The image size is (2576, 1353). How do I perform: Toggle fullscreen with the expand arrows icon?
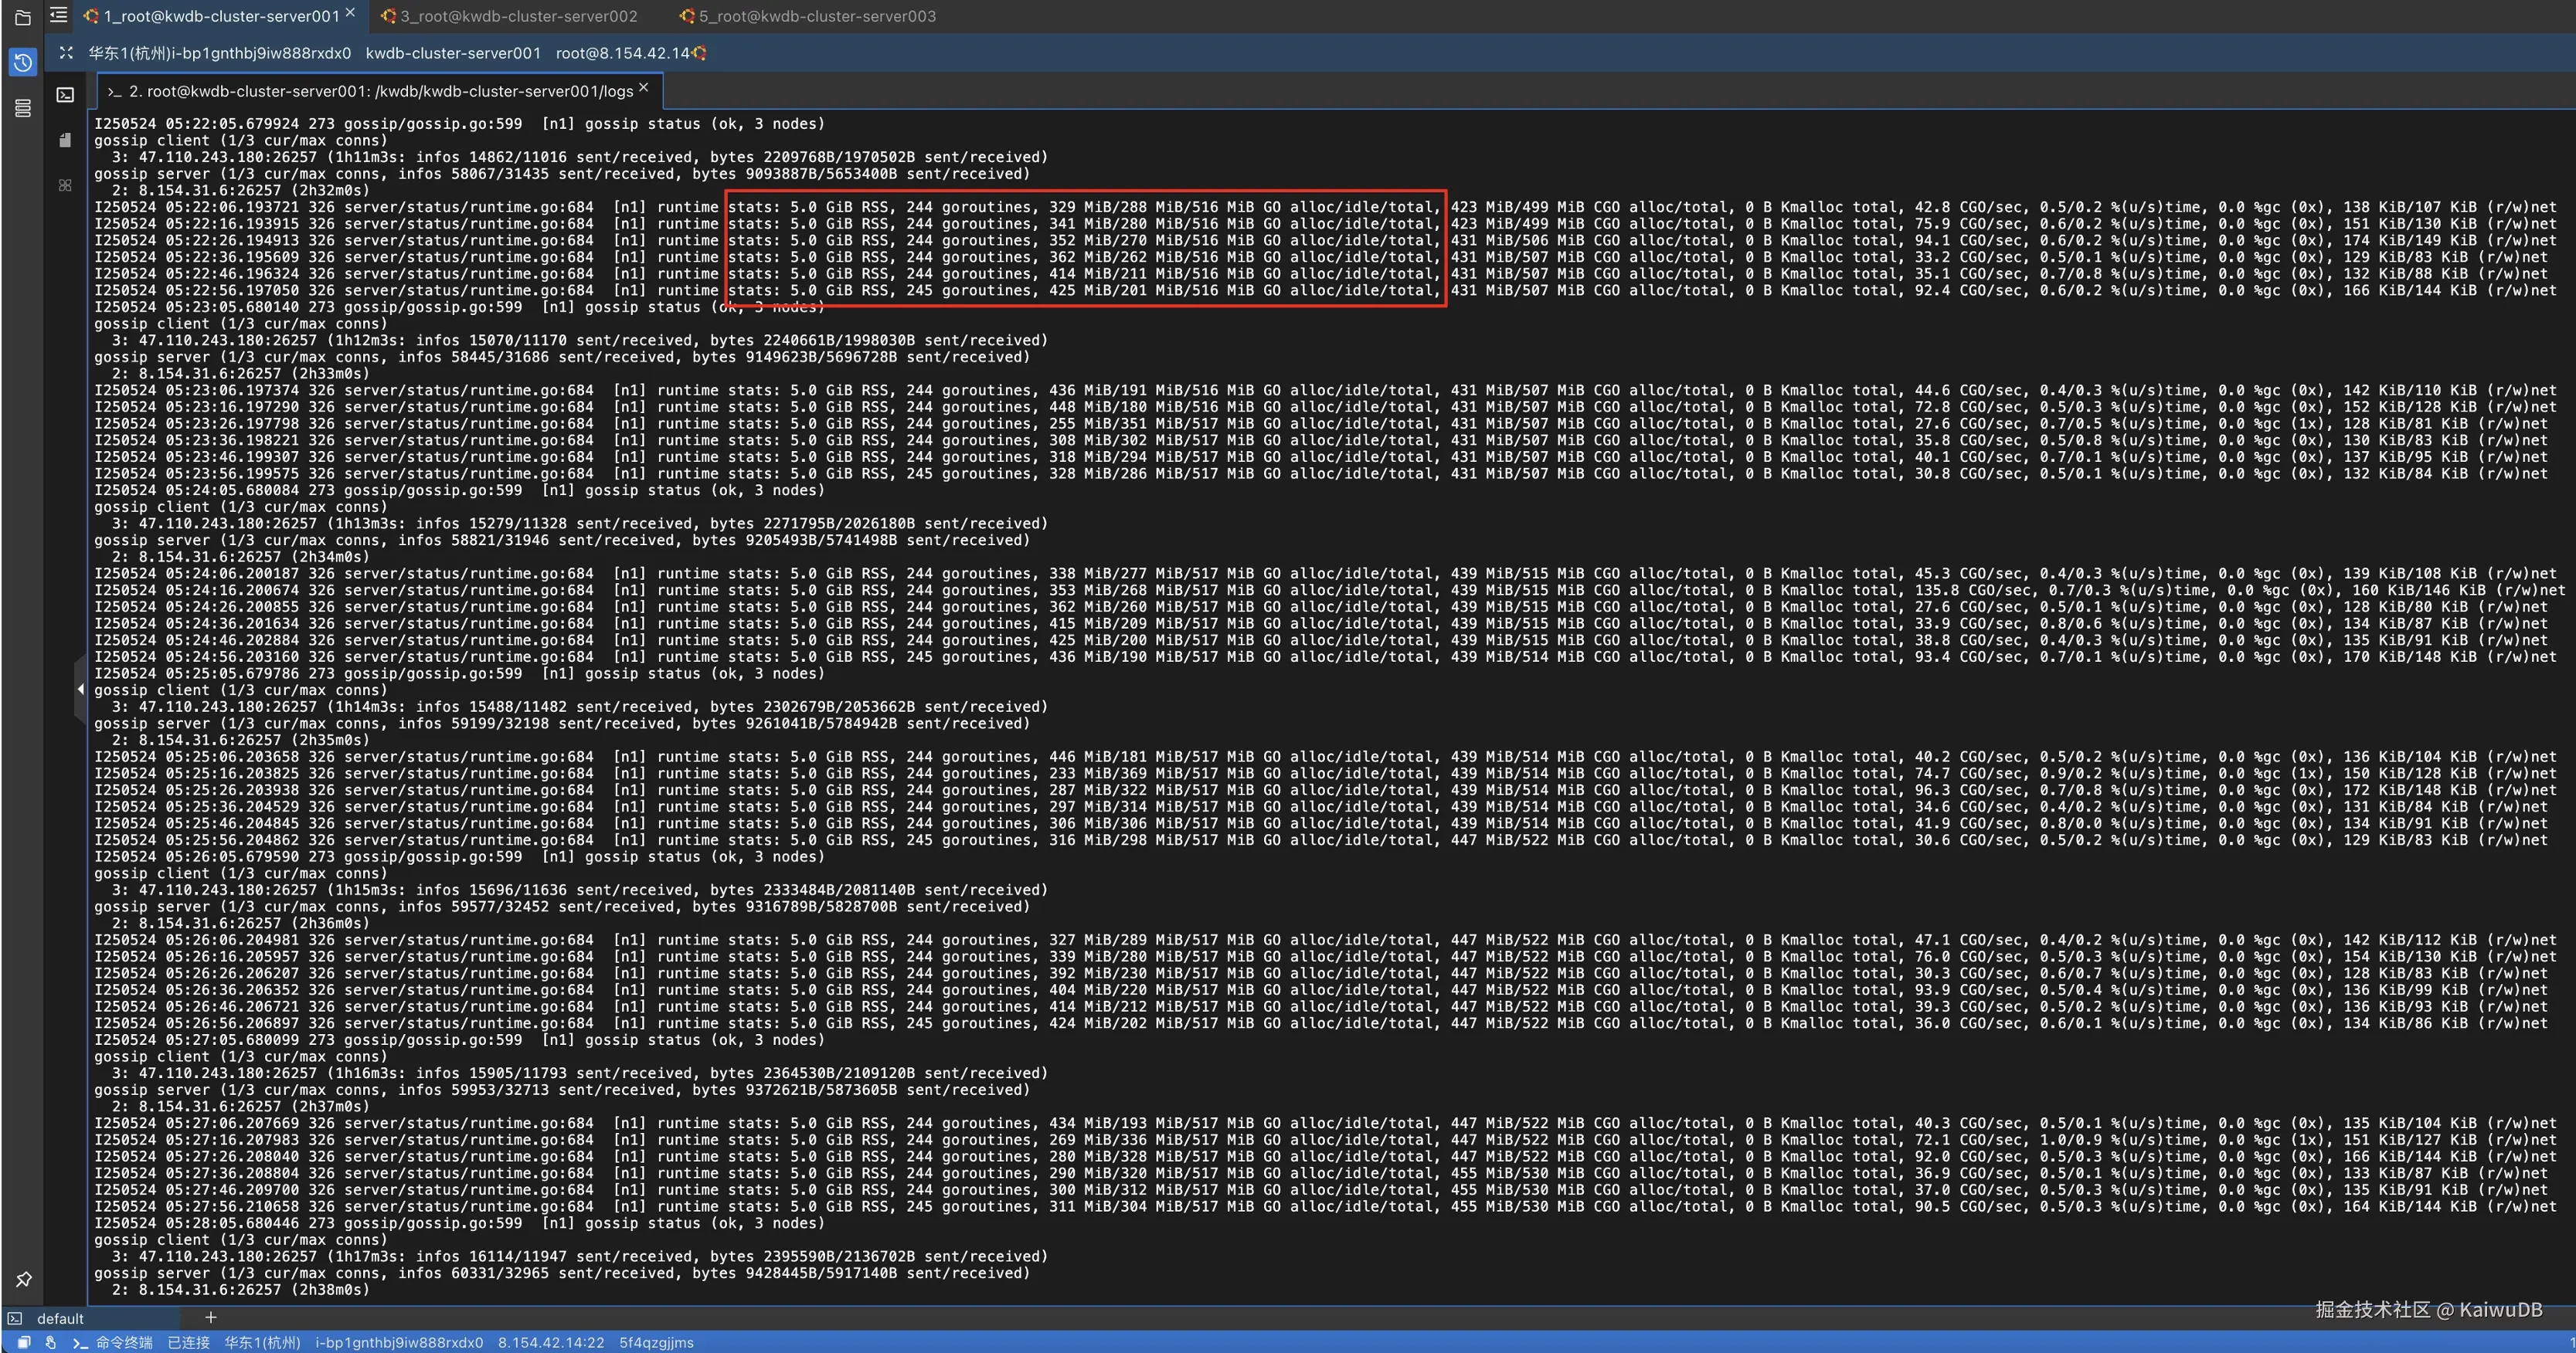coord(66,53)
